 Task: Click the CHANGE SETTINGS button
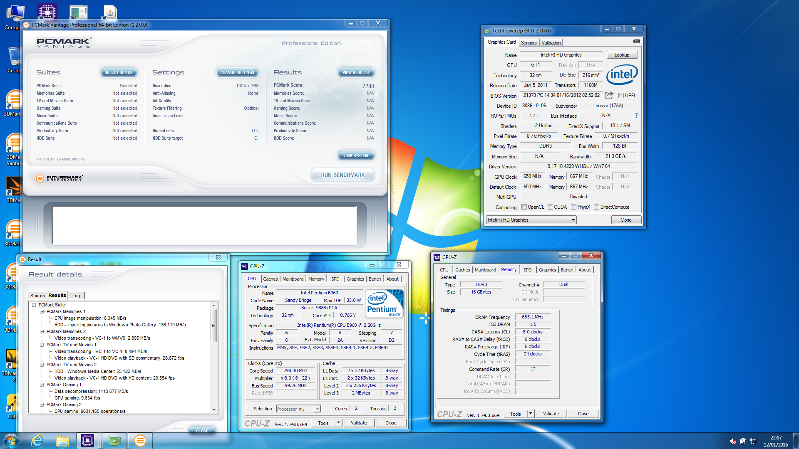point(237,72)
